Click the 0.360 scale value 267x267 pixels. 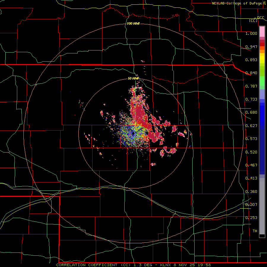click(251, 192)
